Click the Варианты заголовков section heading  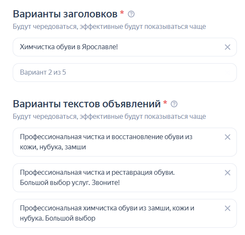pos(65,14)
